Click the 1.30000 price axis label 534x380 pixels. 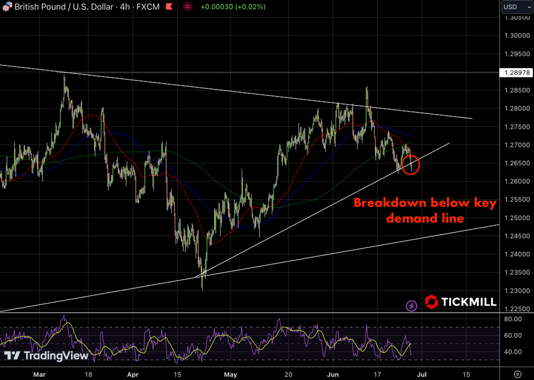pos(517,36)
